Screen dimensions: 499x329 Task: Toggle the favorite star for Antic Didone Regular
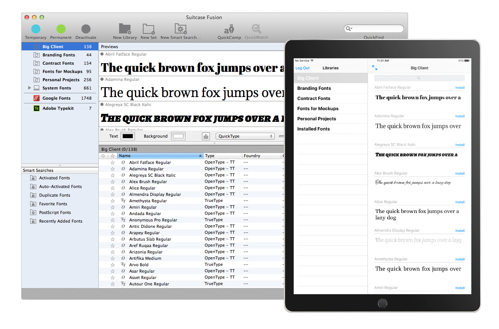[x=112, y=226]
